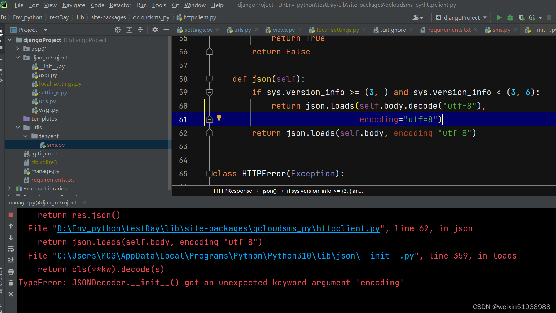Open the Git menu
The height and width of the screenshot is (313, 556).
pos(175,5)
